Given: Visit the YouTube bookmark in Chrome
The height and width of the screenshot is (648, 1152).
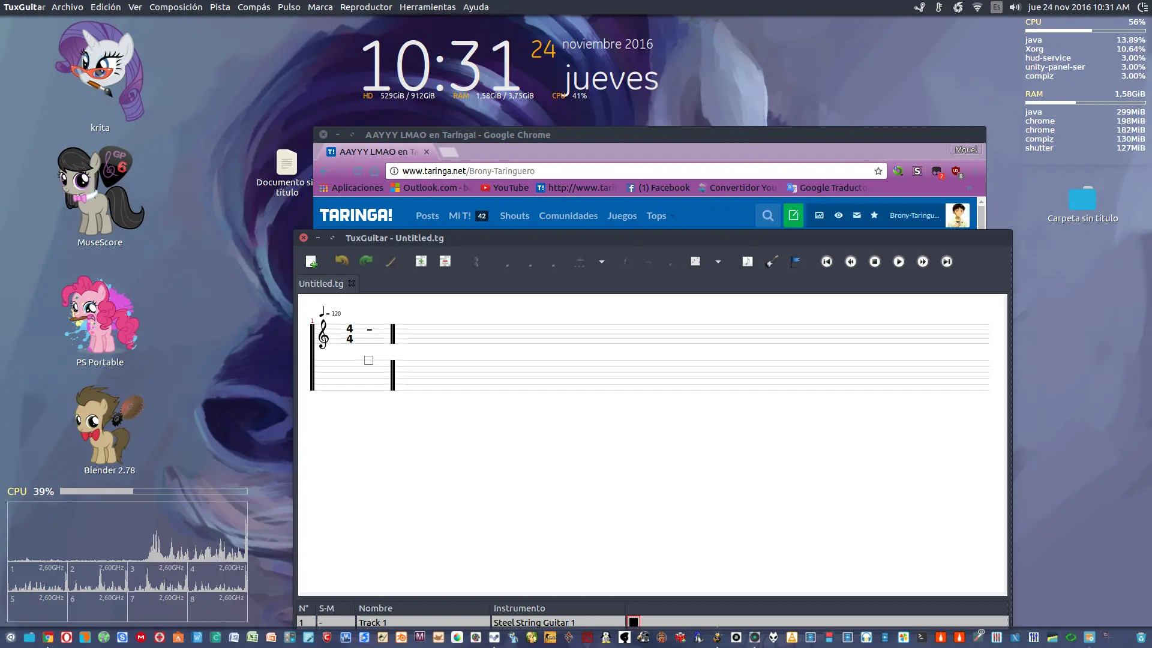Looking at the screenshot, I should tap(505, 188).
